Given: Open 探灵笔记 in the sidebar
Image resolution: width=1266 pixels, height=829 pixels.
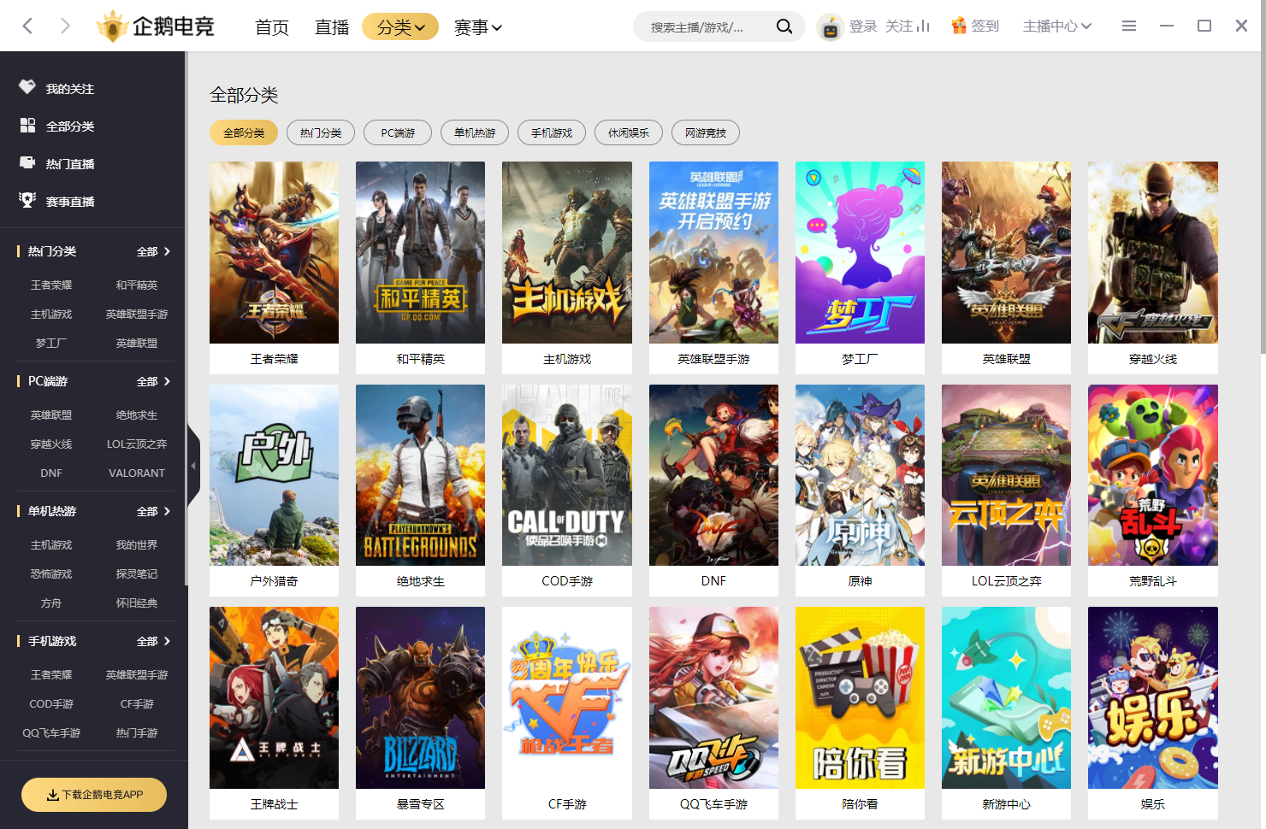Looking at the screenshot, I should coord(137,574).
